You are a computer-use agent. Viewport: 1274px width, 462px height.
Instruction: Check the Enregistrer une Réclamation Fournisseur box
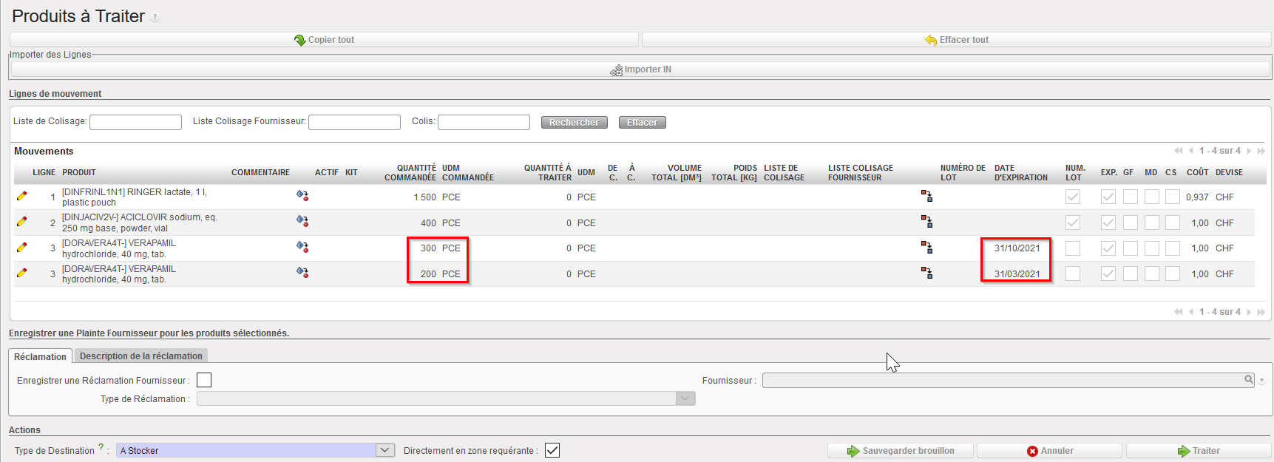204,380
